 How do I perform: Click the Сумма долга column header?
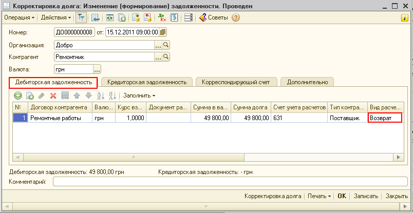coord(251,107)
